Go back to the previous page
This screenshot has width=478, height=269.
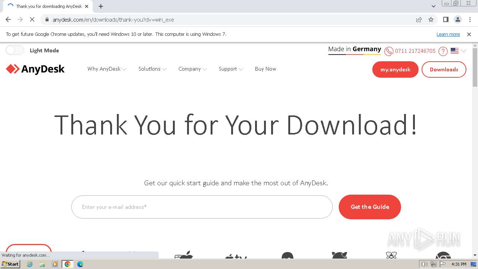click(8, 19)
